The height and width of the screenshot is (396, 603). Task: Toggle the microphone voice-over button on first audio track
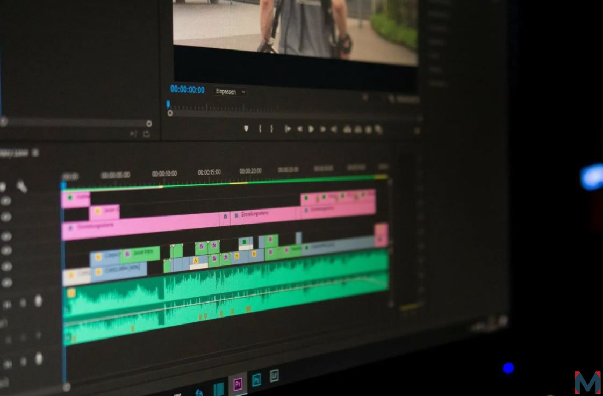click(x=38, y=300)
